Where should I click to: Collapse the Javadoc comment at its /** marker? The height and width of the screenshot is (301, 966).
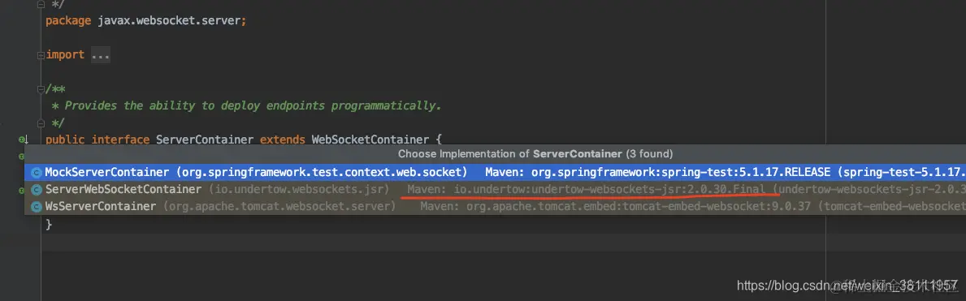[41, 88]
